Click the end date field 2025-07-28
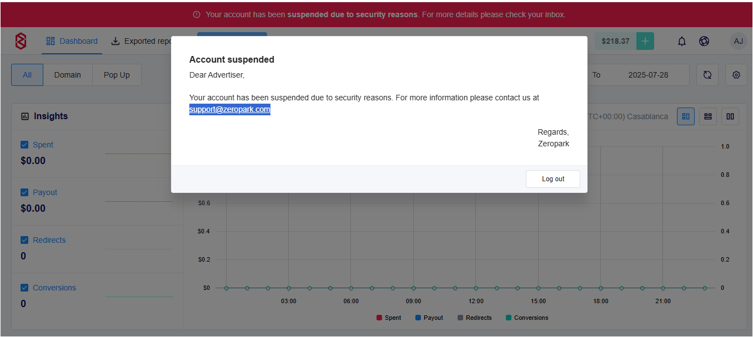This screenshot has height=337, width=753. click(x=648, y=75)
